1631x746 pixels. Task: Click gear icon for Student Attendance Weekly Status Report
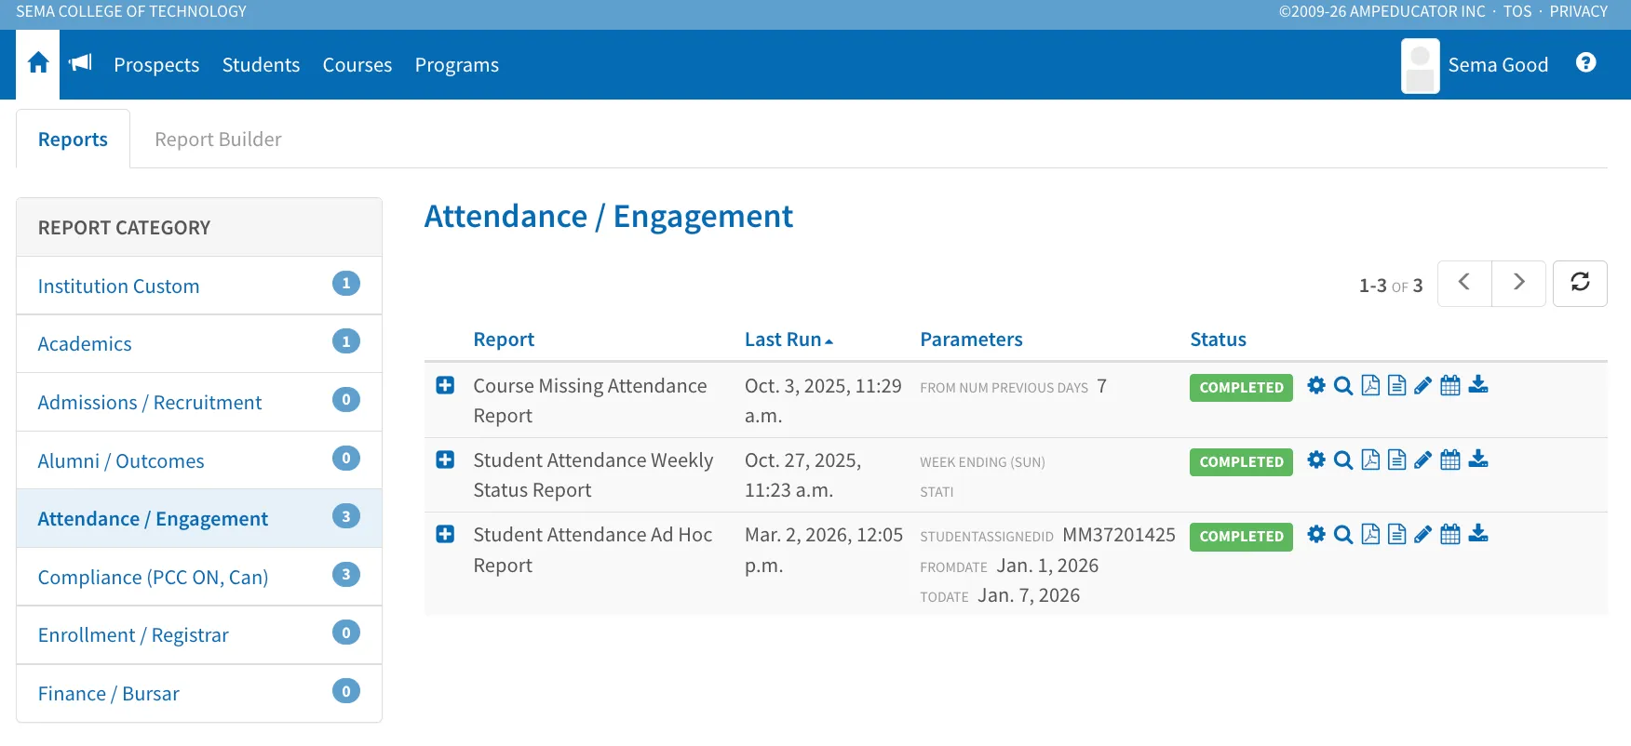(x=1315, y=460)
